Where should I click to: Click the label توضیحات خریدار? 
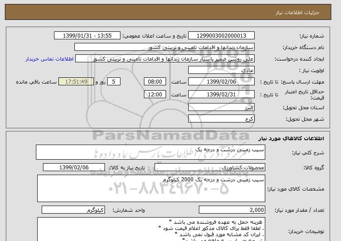click(x=306, y=231)
